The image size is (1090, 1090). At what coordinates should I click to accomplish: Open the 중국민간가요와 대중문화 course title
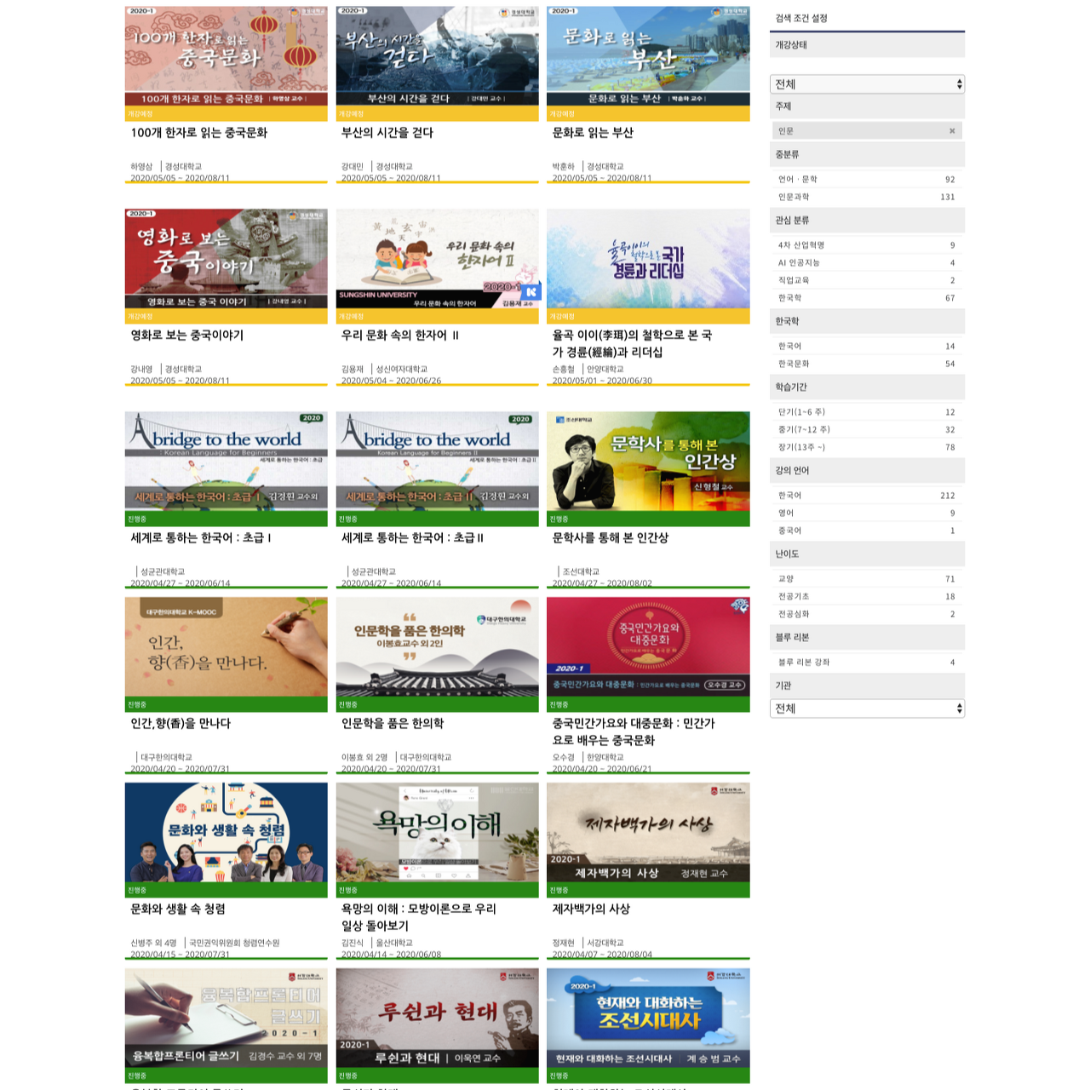(x=634, y=732)
